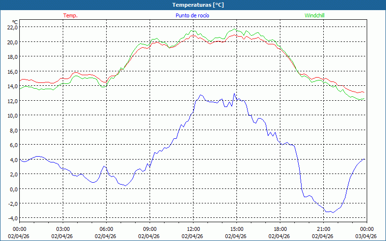Select the red "Temp." legend label
This screenshot has width=386, height=241.
(70, 15)
